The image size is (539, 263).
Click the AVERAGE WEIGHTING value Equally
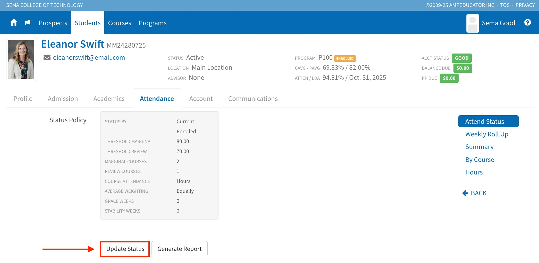(x=185, y=191)
